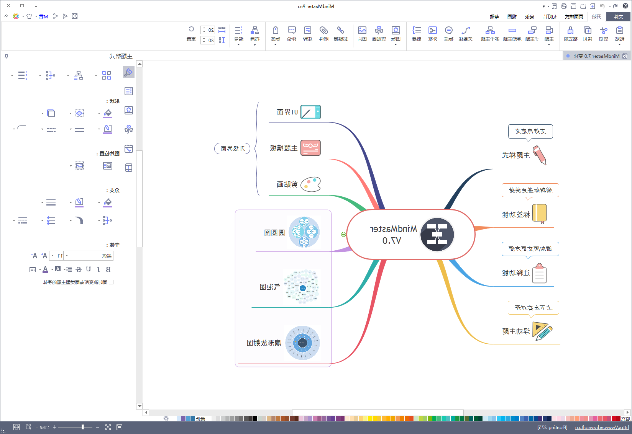Insert a Subtopic (子主题)

point(532,34)
